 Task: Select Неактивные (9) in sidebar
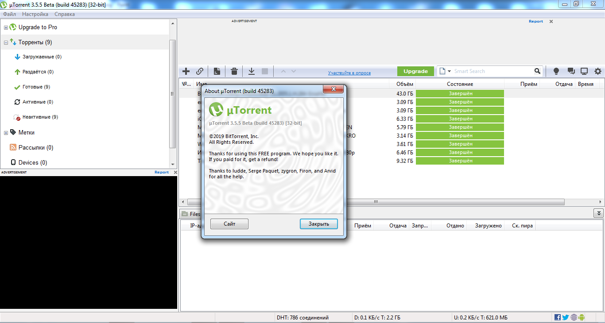[40, 117]
